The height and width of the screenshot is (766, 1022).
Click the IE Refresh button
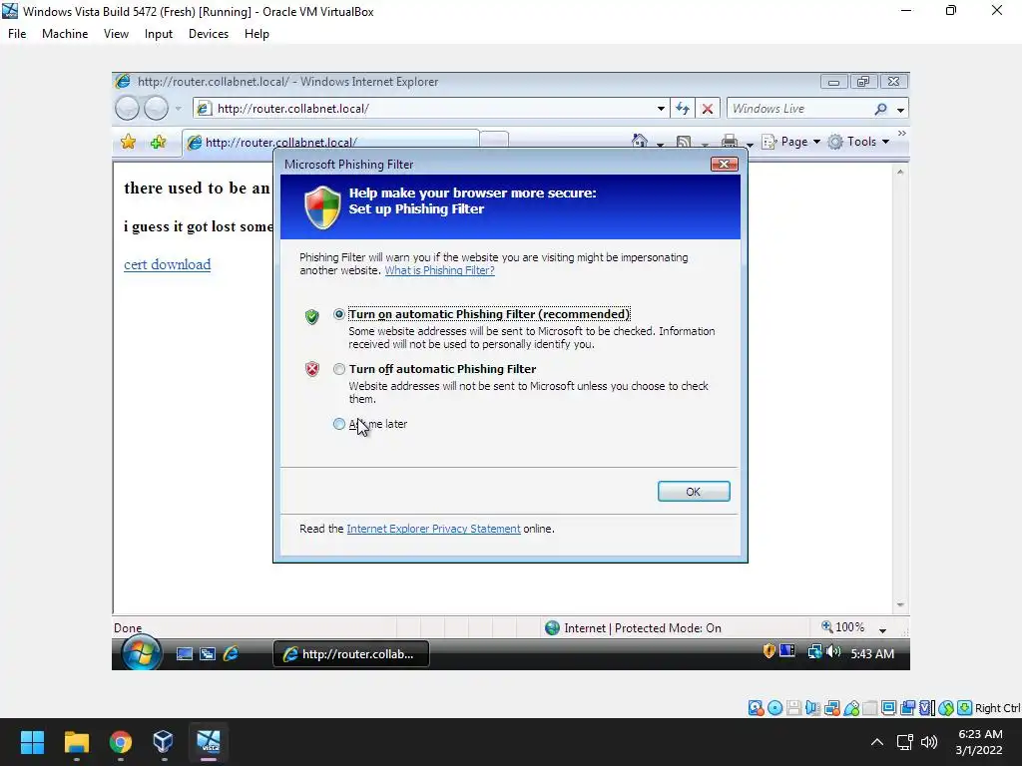[x=683, y=109]
